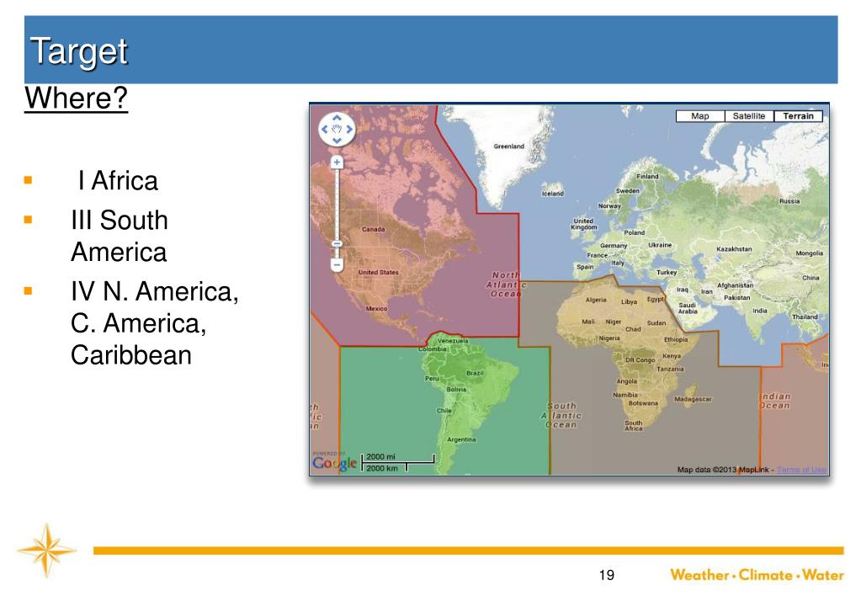The width and height of the screenshot is (861, 596).
Task: Open the Terms of Use link
Action: tap(801, 470)
